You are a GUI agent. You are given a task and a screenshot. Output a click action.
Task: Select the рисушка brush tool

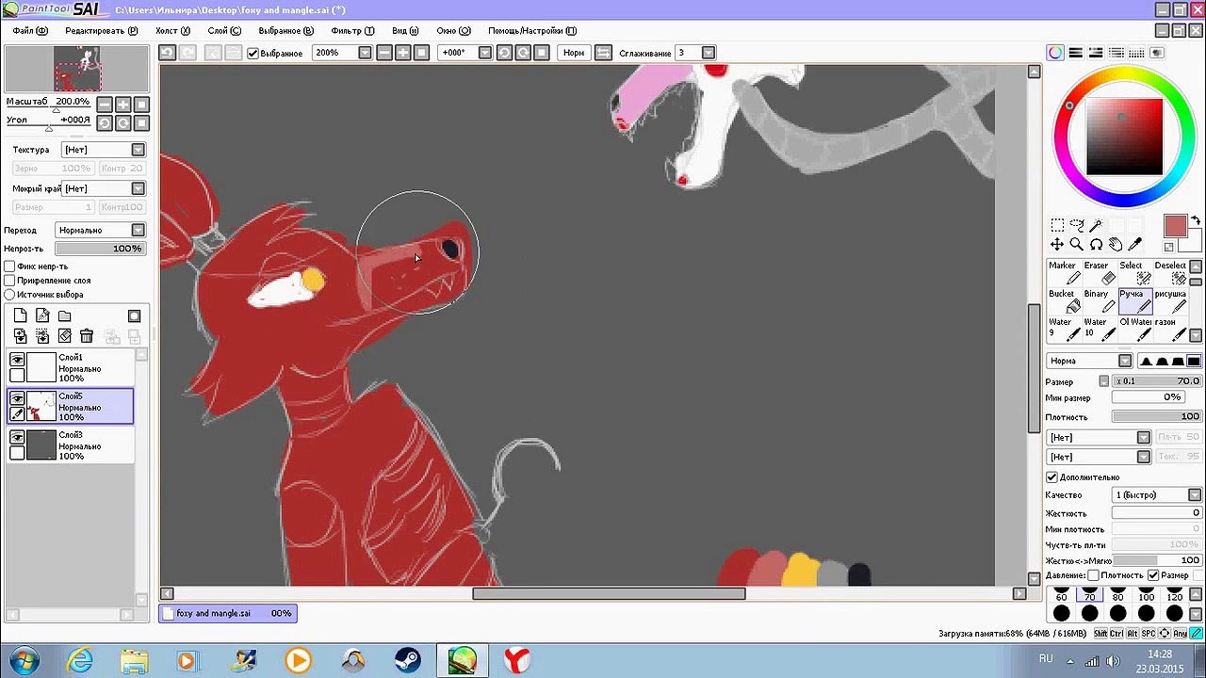click(1169, 300)
